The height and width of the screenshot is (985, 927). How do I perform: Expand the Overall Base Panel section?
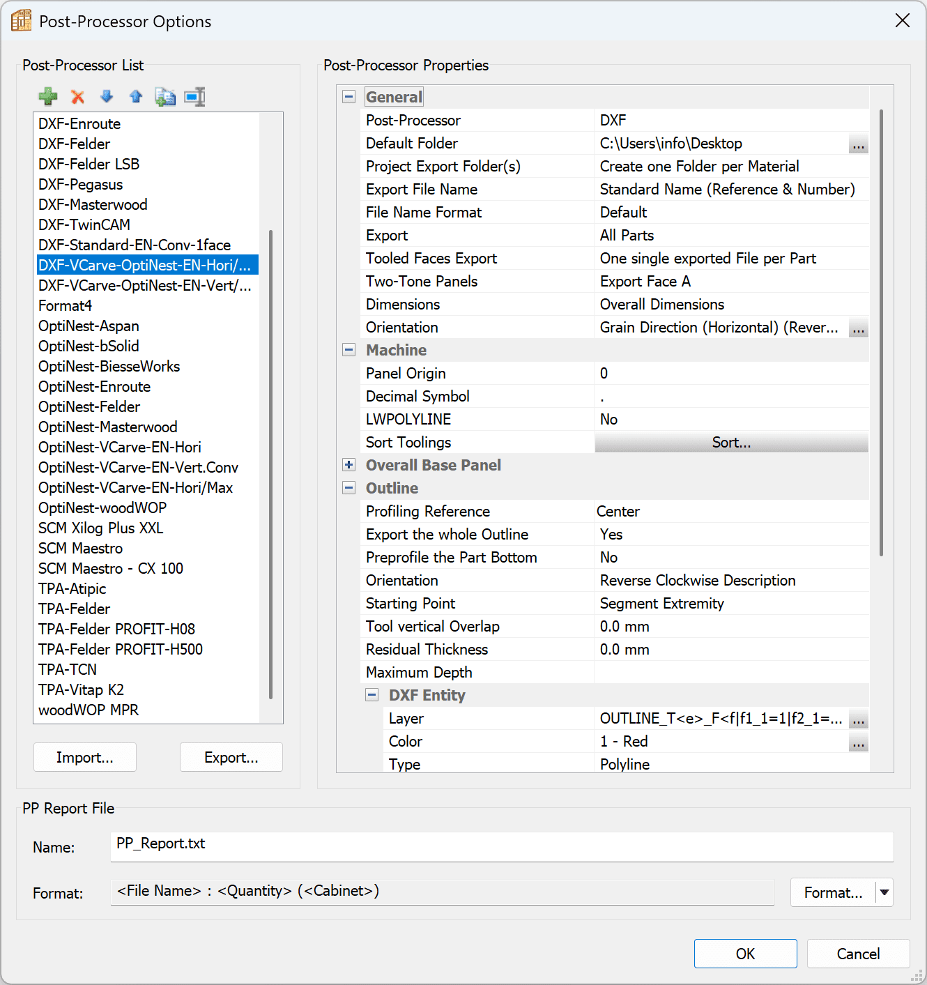pos(349,465)
